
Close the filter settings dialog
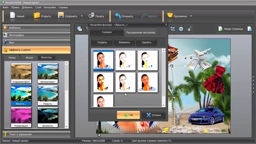[166, 24]
